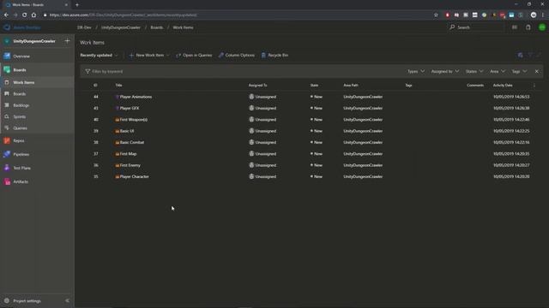This screenshot has width=549, height=308.
Task: Collapse the sidebar with the chevron arrow
Action: point(67,300)
